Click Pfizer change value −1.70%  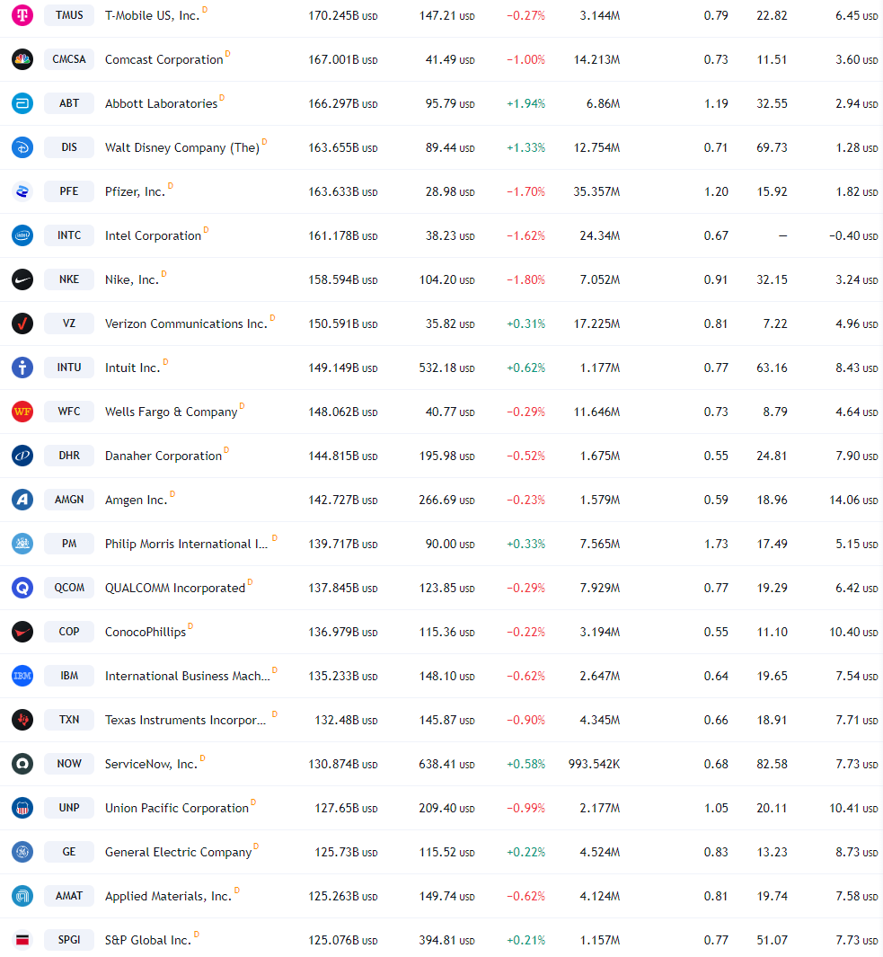526,191
